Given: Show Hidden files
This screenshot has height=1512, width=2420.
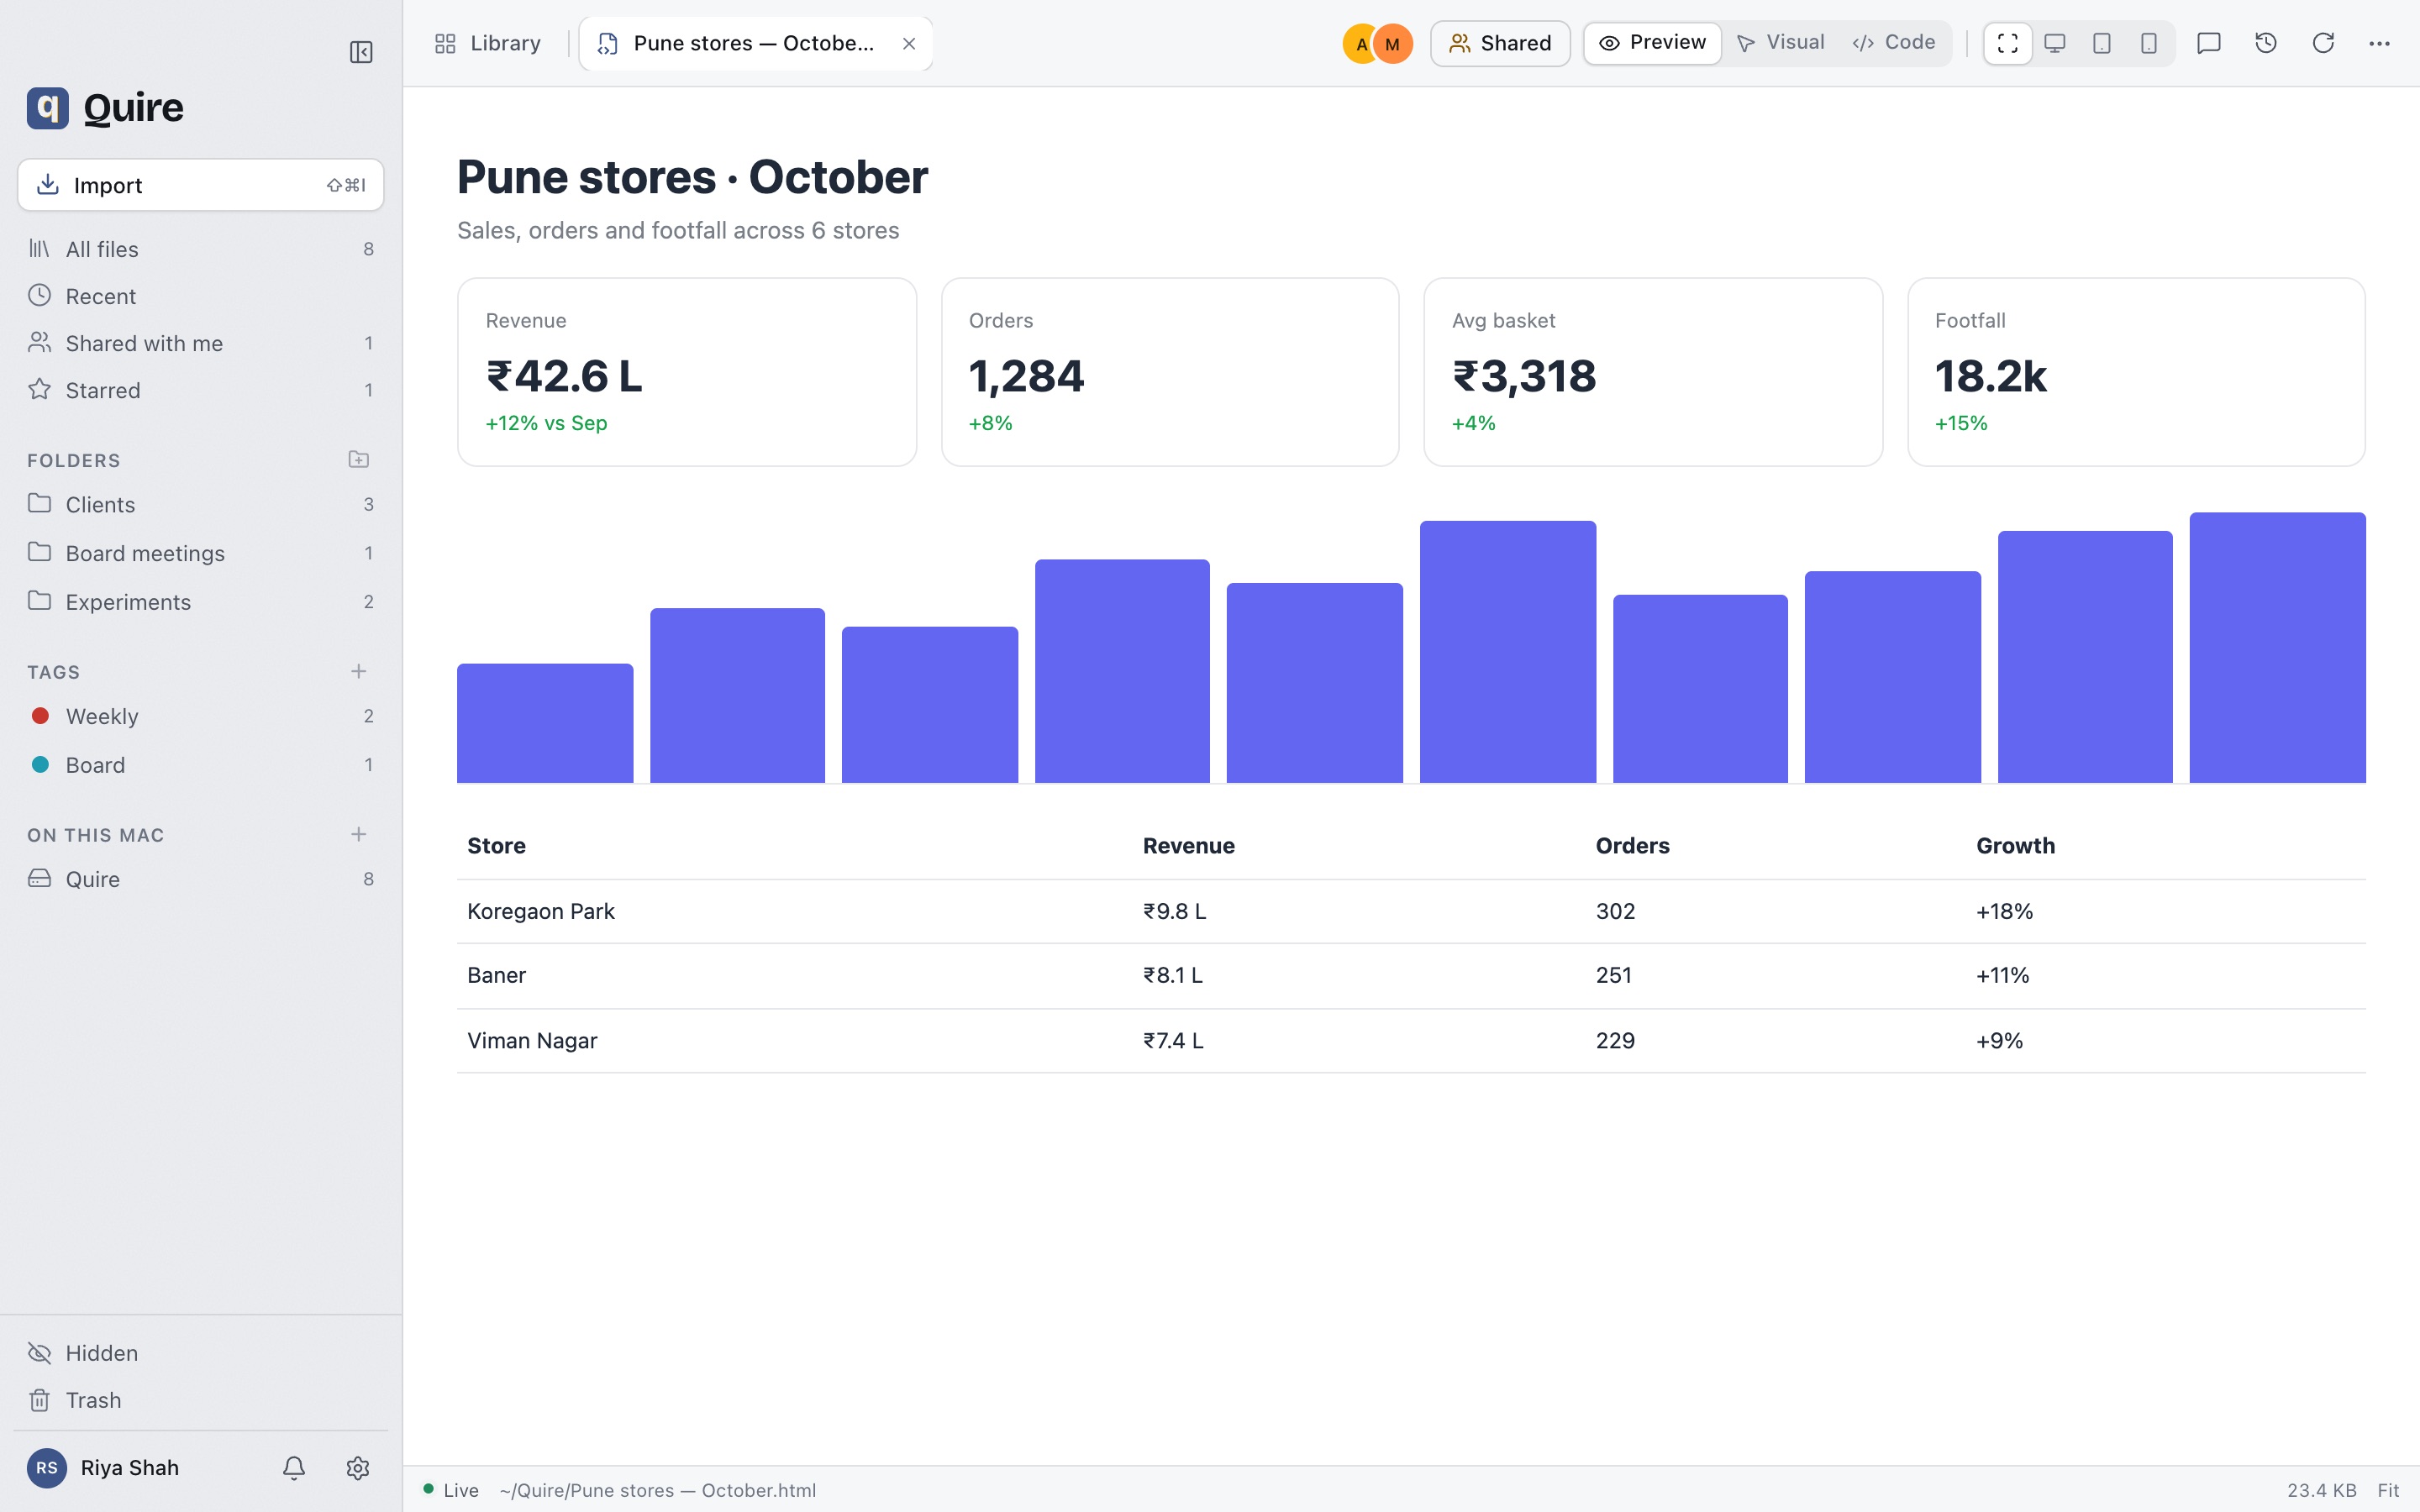Looking at the screenshot, I should (201, 1353).
